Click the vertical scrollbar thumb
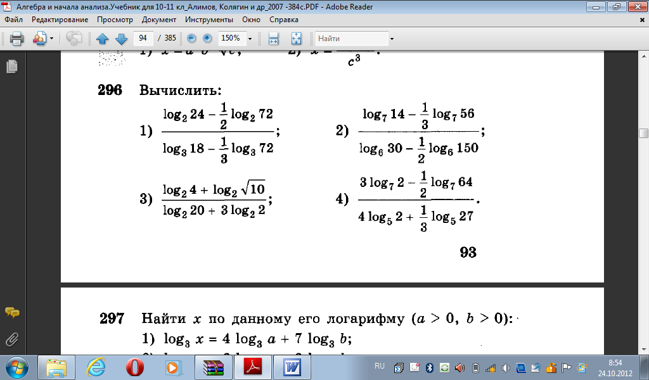This screenshot has height=380, width=649. click(x=643, y=133)
